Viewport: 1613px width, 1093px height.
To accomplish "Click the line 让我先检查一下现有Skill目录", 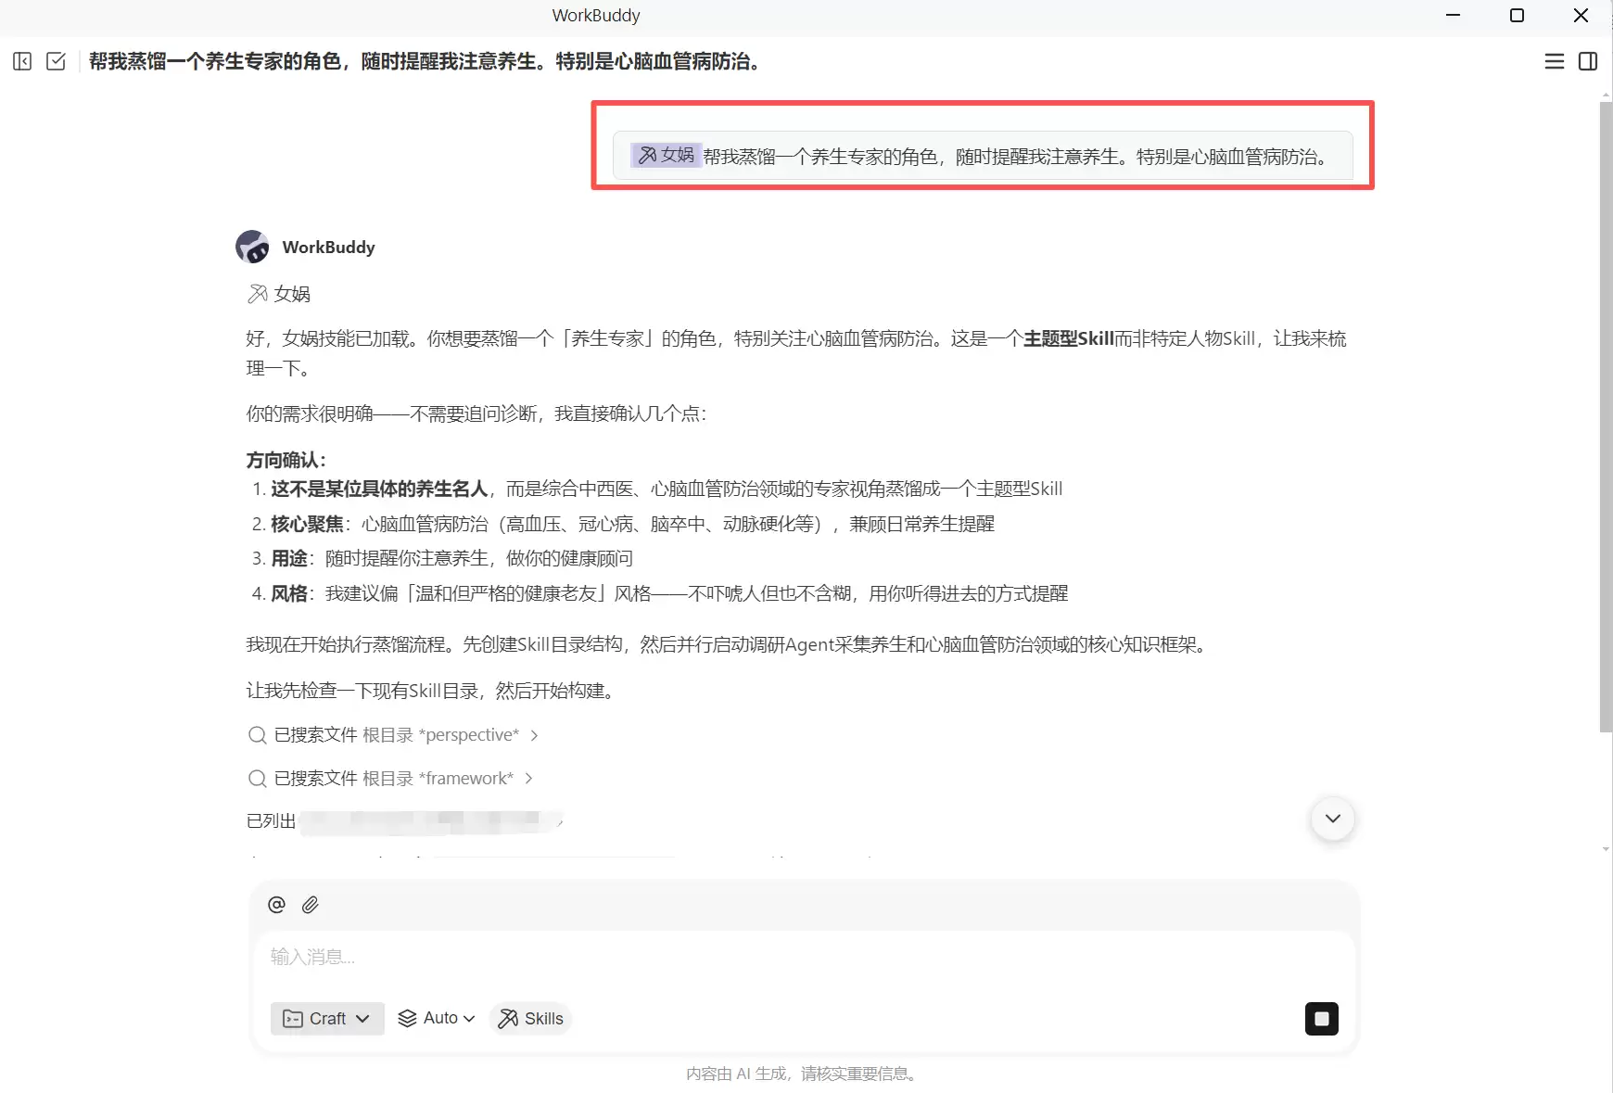I will 433,691.
